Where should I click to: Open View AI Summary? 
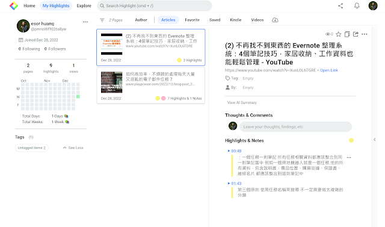click(242, 103)
